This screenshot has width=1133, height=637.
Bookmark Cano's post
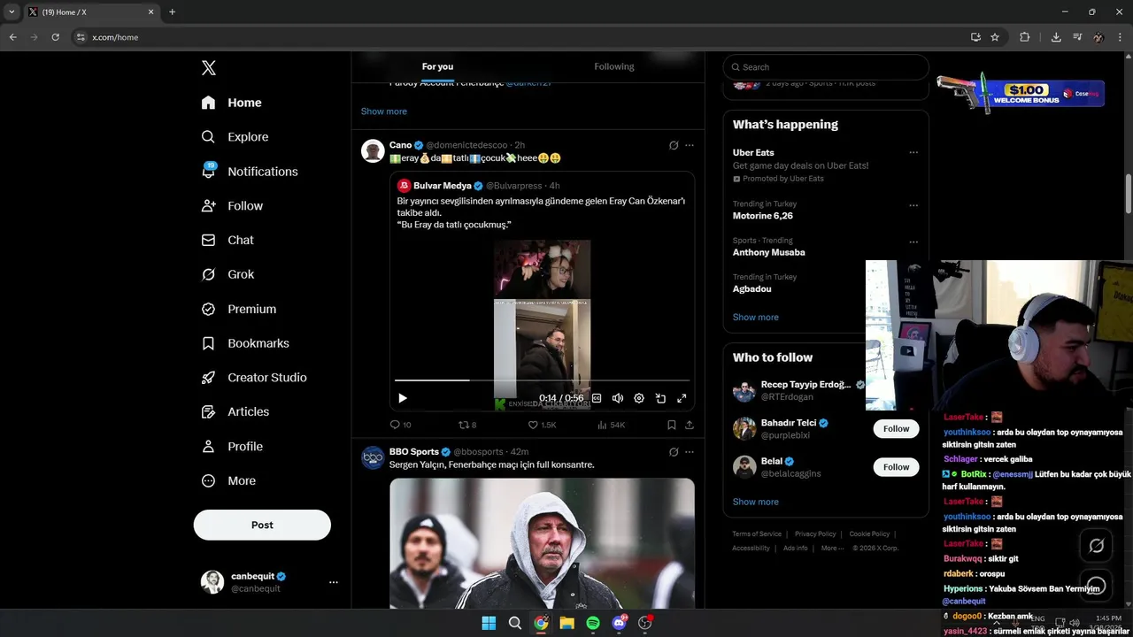tap(672, 425)
